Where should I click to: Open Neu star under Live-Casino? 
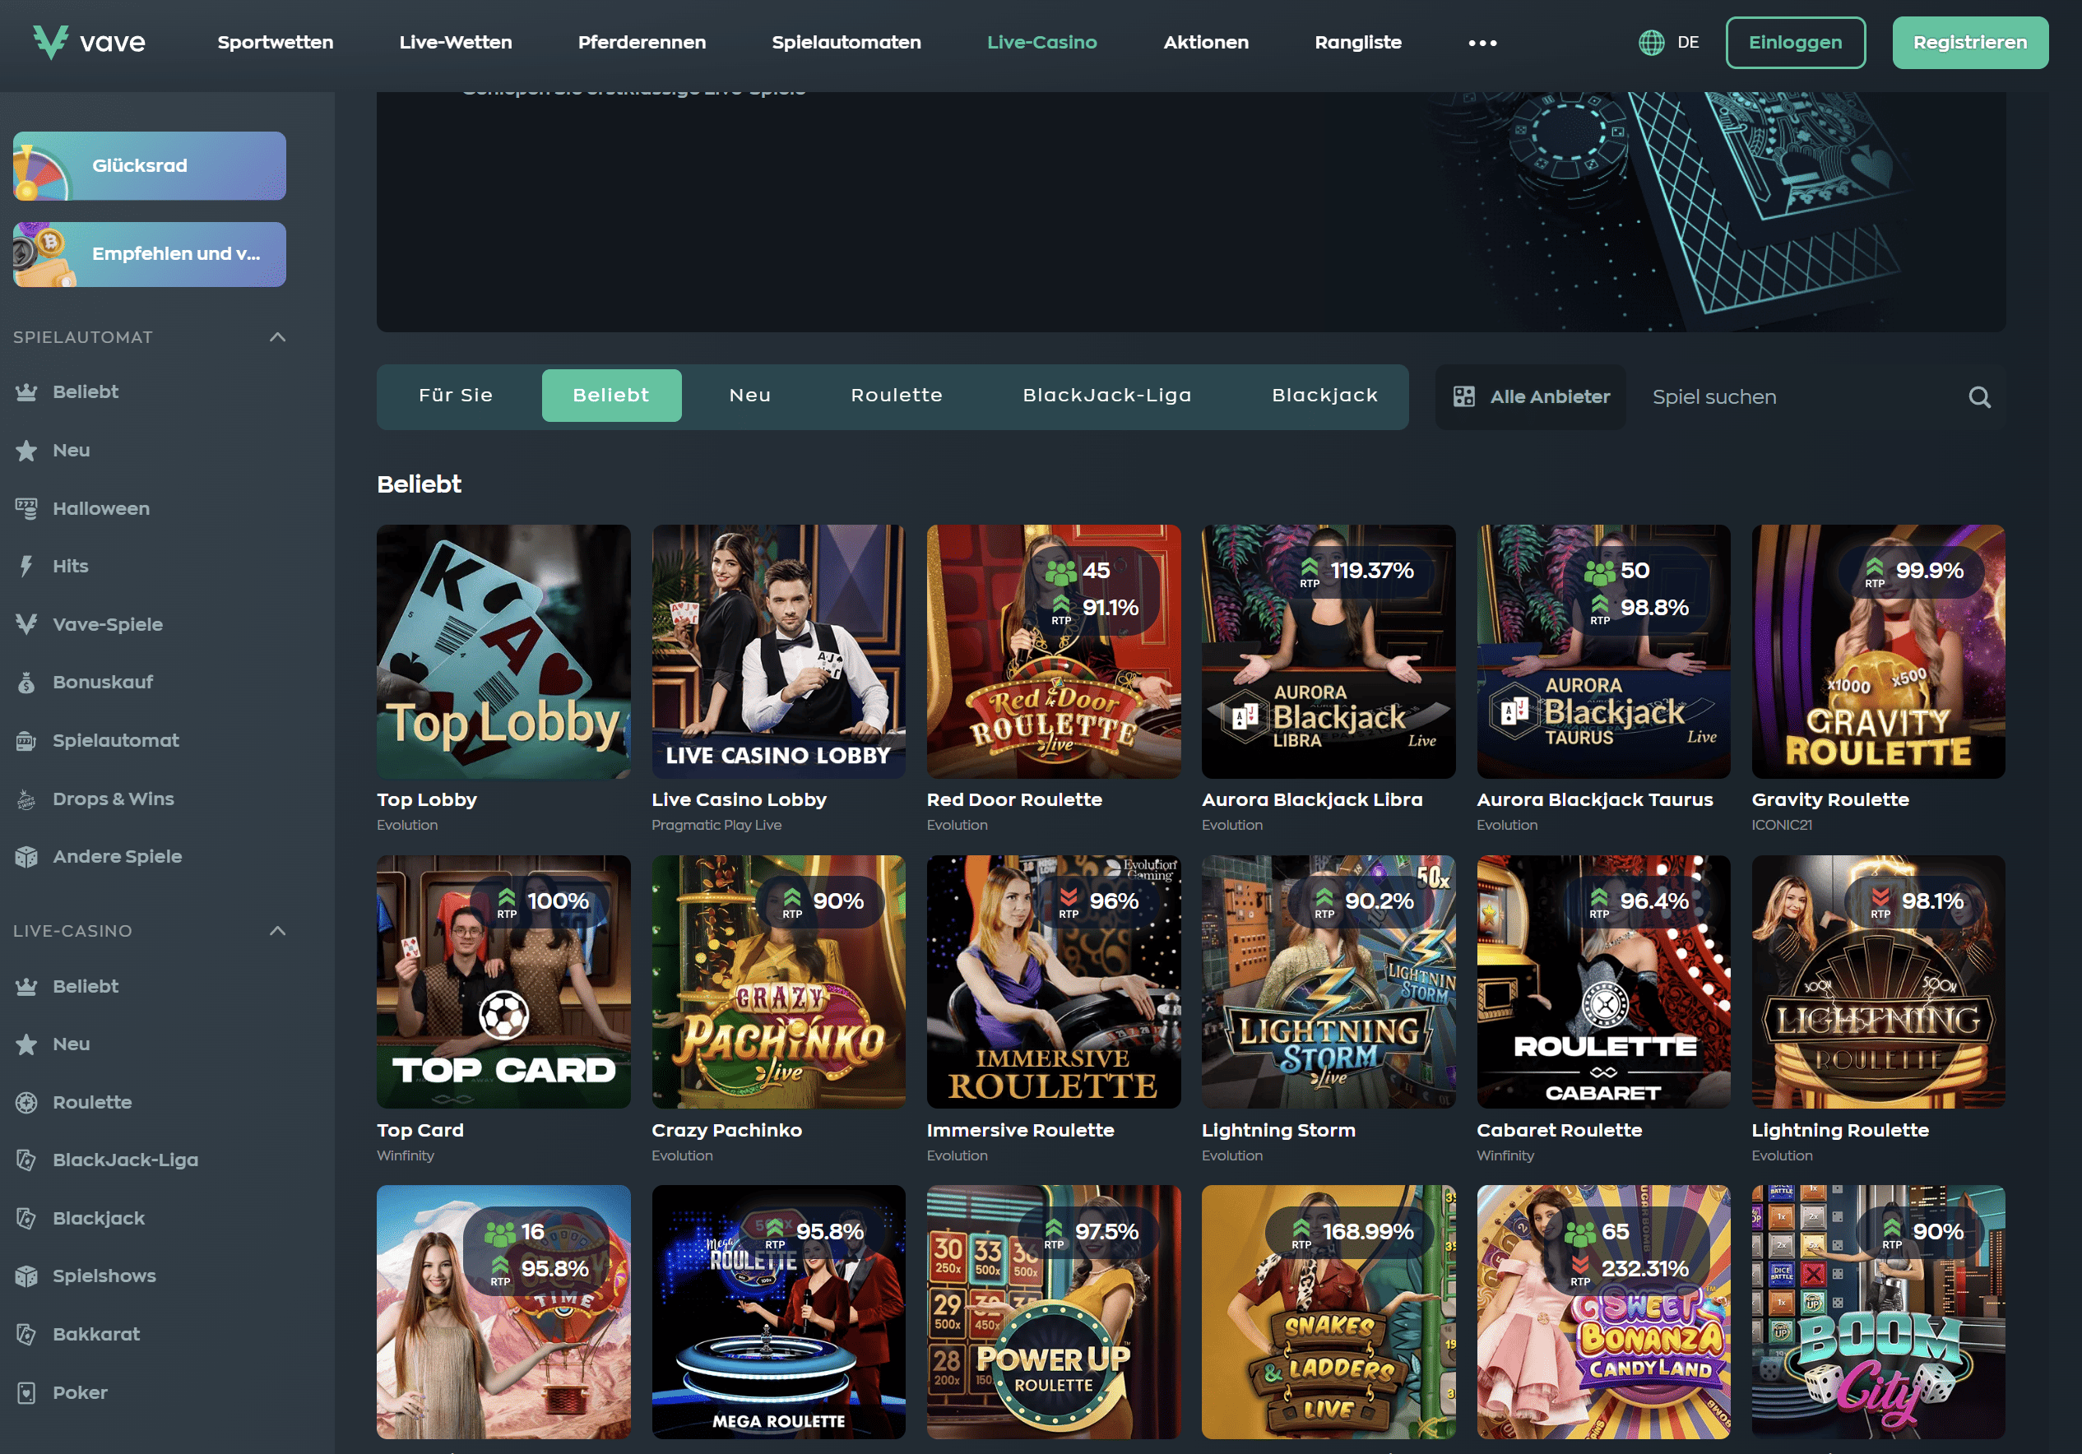26,1044
